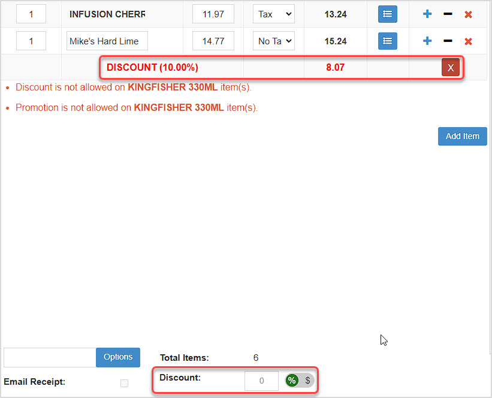Decrease INFUSION CHERRY quantity with the minus icon
This screenshot has width=492, height=398.
448,14
